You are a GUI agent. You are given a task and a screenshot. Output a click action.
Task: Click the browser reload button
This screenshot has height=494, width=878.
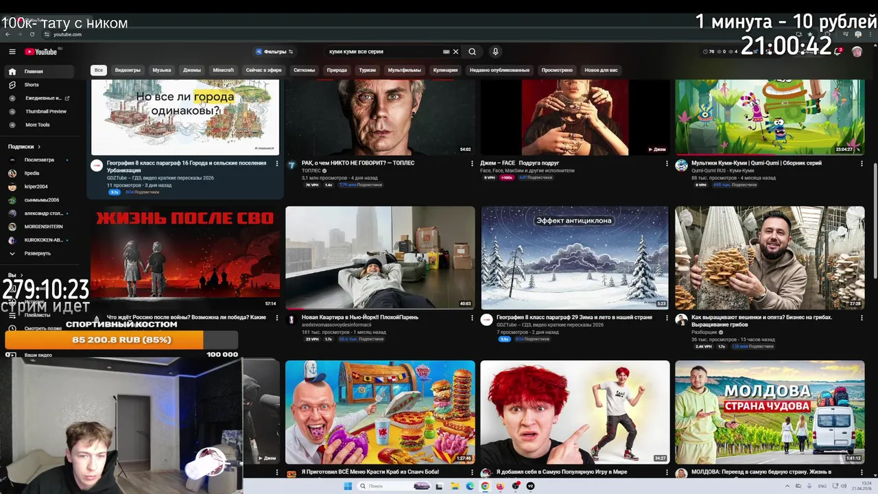(x=32, y=34)
